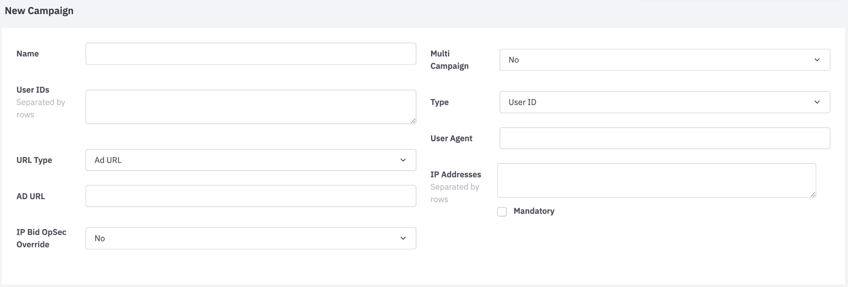This screenshot has height=287, width=848.
Task: Click the User Agent label
Action: point(451,138)
